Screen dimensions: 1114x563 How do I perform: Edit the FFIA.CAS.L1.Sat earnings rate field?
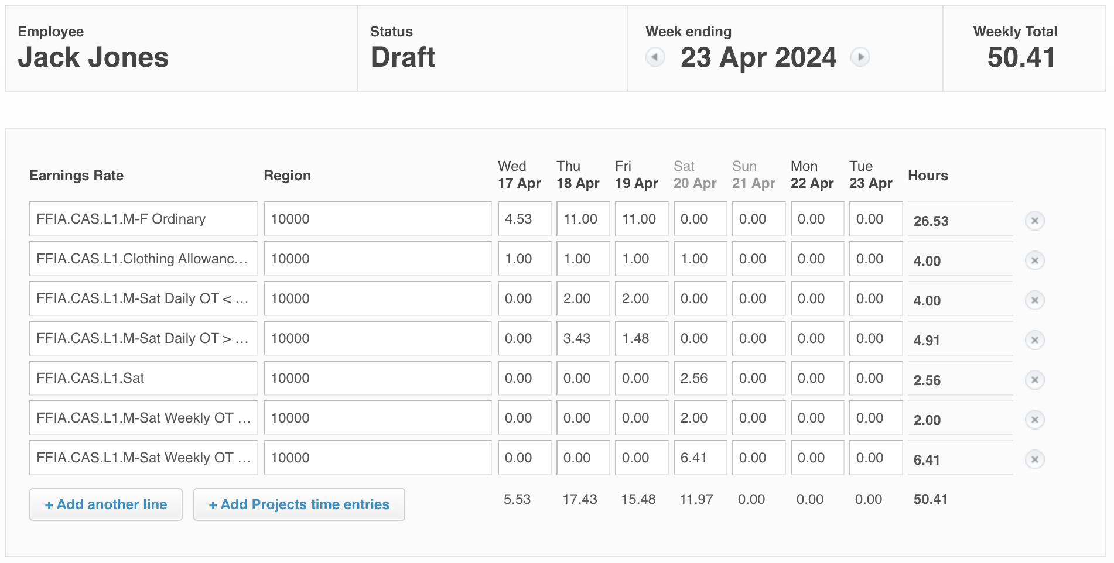point(143,378)
